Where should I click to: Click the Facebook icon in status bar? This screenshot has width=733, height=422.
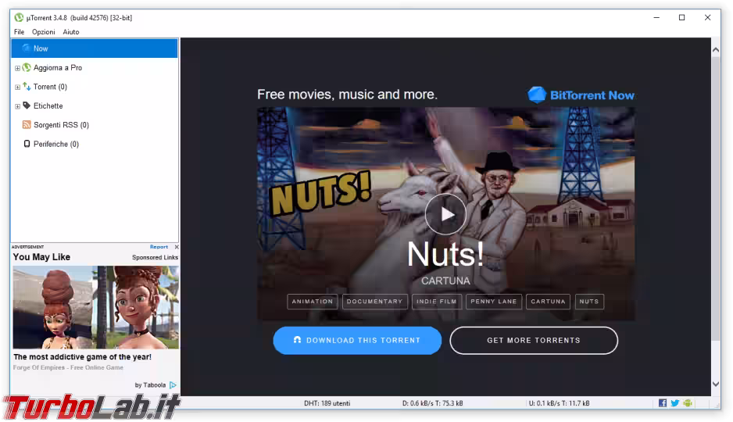(x=663, y=402)
